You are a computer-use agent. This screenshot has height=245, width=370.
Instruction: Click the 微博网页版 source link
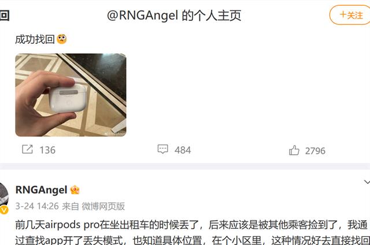103,206
